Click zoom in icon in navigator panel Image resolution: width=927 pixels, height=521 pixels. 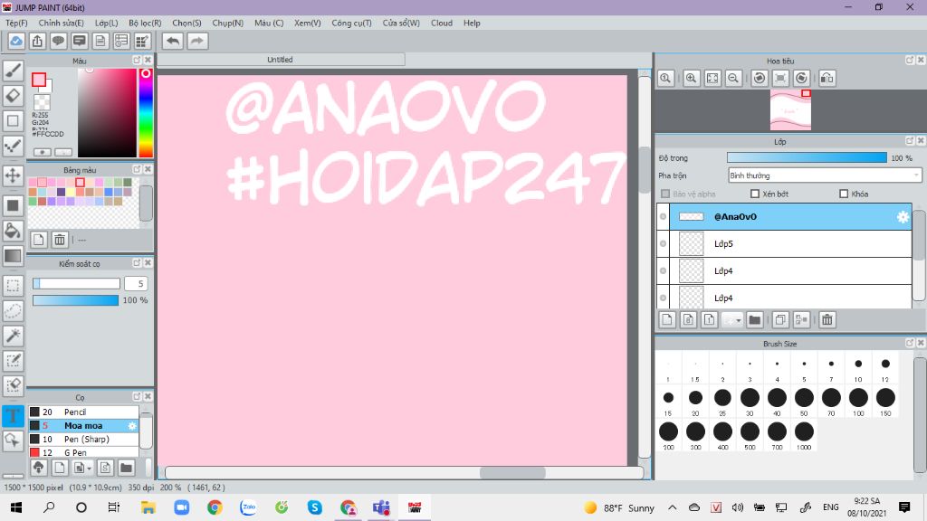tap(691, 78)
